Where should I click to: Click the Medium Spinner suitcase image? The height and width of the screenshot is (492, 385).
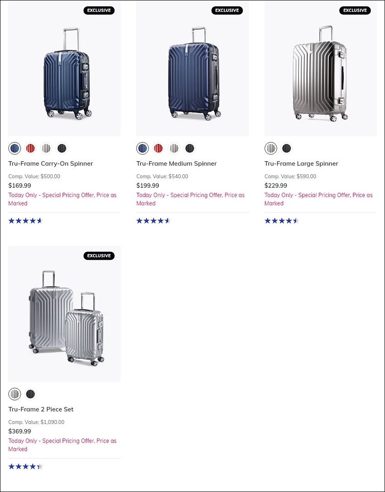tap(192, 69)
